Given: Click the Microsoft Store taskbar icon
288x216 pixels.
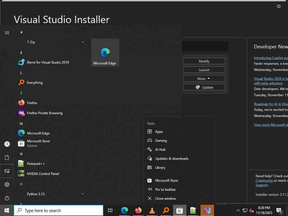Looking at the screenshot, I should tap(180, 210).
